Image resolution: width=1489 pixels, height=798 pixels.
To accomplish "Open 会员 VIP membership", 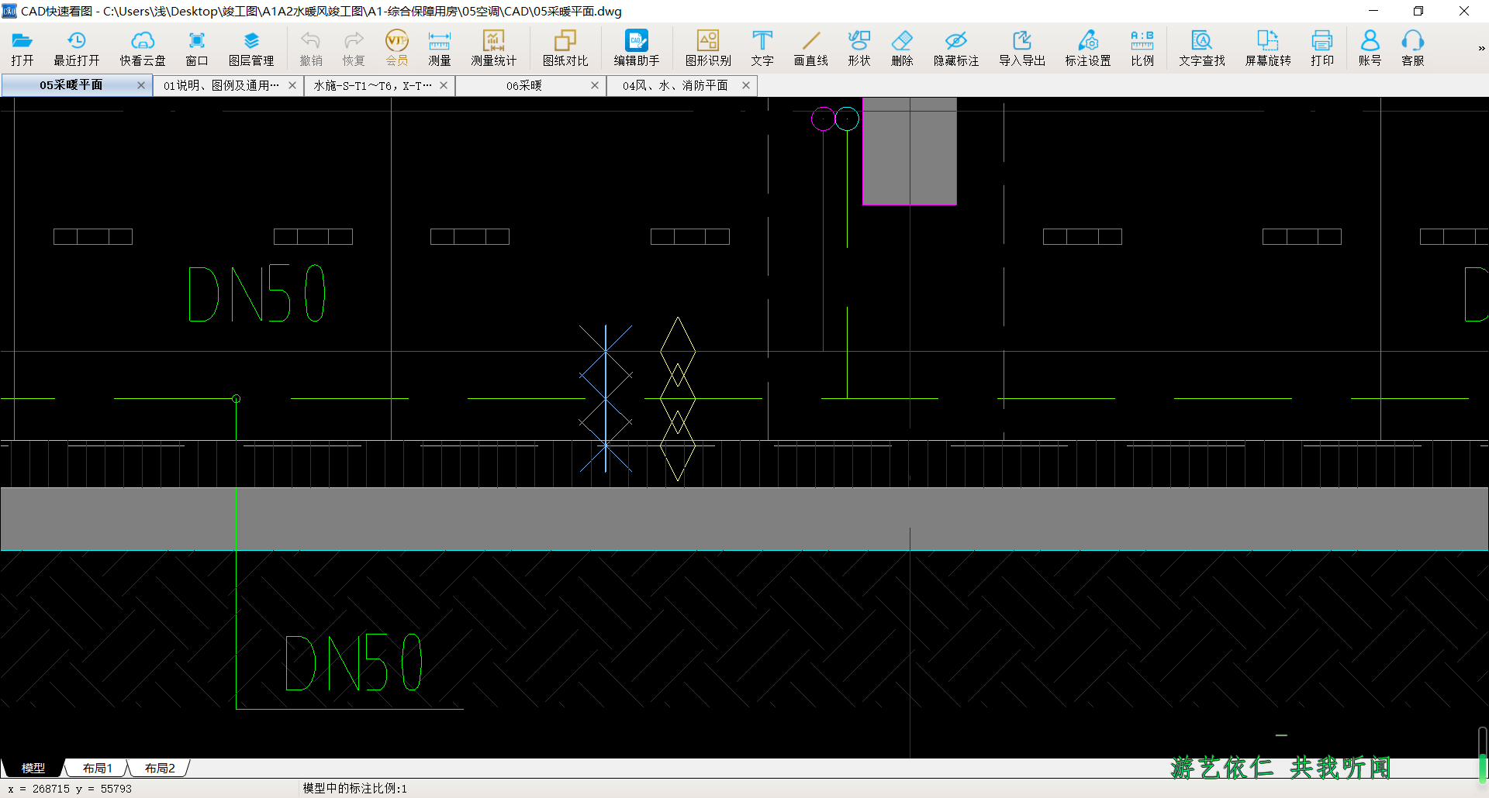I will [x=397, y=48].
